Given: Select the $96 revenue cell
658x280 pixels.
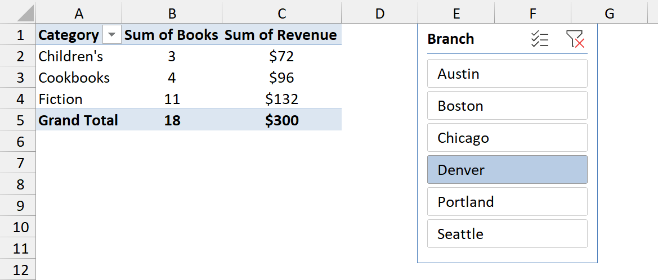Looking at the screenshot, I should pos(282,78).
